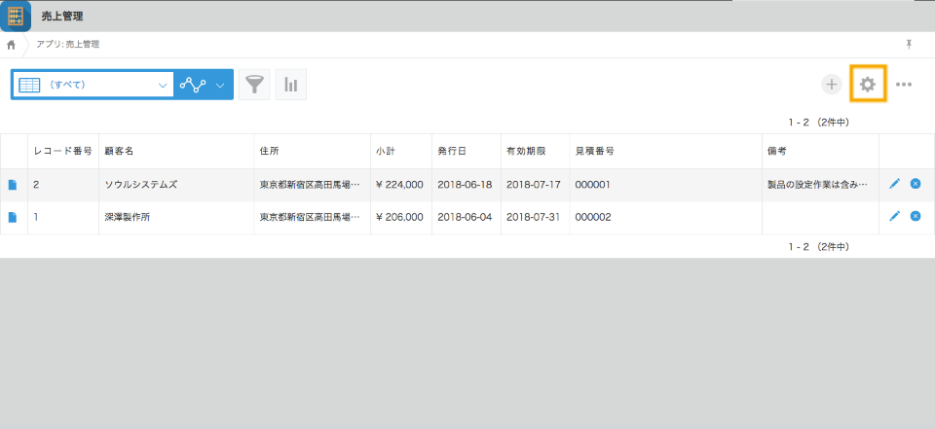Viewport: 935px width, 429px height.
Task: Click the pin icon at top right
Action: pyautogui.click(x=909, y=45)
